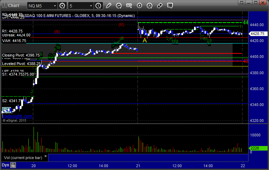Click the 4340.00 price axis label
This screenshot has width=269, height=170.
pyautogui.click(x=257, y=105)
